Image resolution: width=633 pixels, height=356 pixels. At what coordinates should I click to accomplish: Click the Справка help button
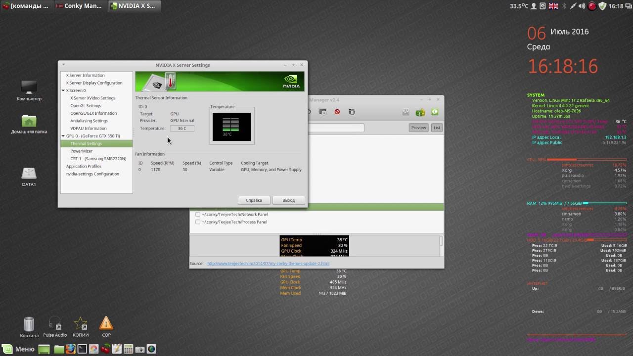254,200
